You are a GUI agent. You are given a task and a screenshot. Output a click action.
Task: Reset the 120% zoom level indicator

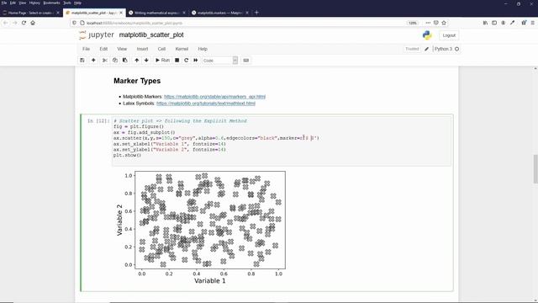pyautogui.click(x=413, y=23)
